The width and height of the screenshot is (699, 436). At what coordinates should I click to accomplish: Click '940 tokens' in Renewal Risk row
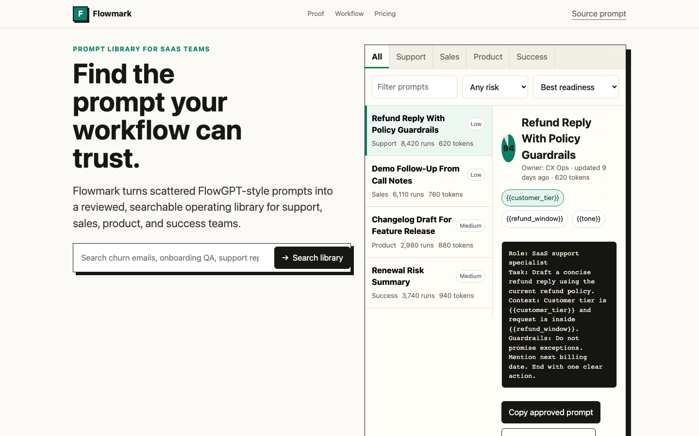coord(456,296)
